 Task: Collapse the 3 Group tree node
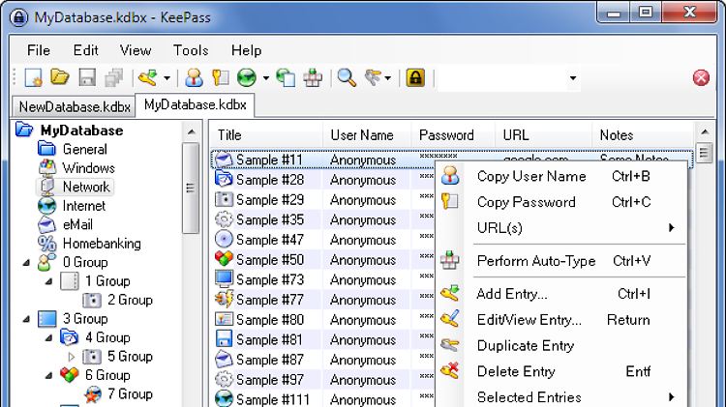(x=27, y=319)
